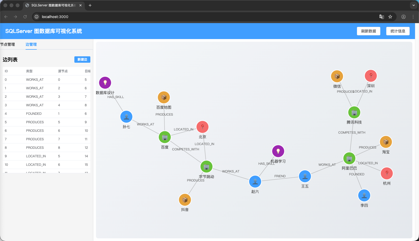Select the FOUNDED cell in edge table
This screenshot has width=419, height=241.
click(x=34, y=114)
